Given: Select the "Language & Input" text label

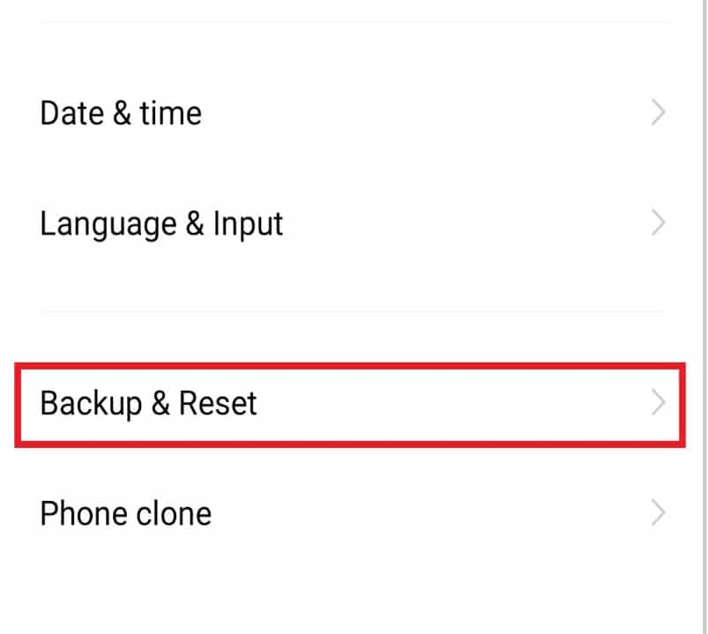Looking at the screenshot, I should point(161,225).
